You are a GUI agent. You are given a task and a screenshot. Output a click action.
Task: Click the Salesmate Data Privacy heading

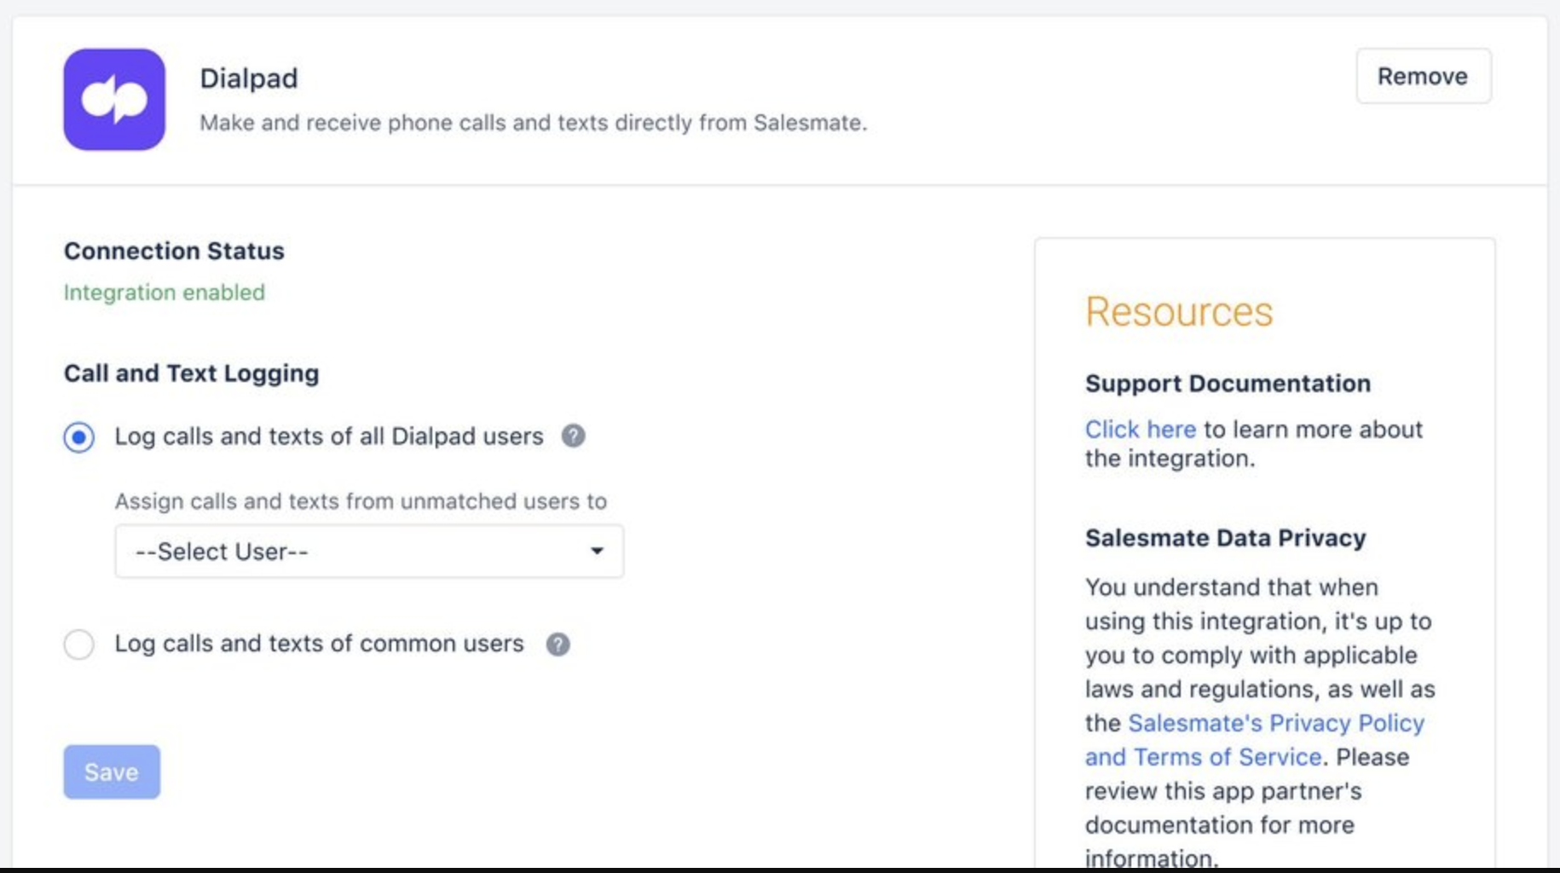click(x=1225, y=538)
